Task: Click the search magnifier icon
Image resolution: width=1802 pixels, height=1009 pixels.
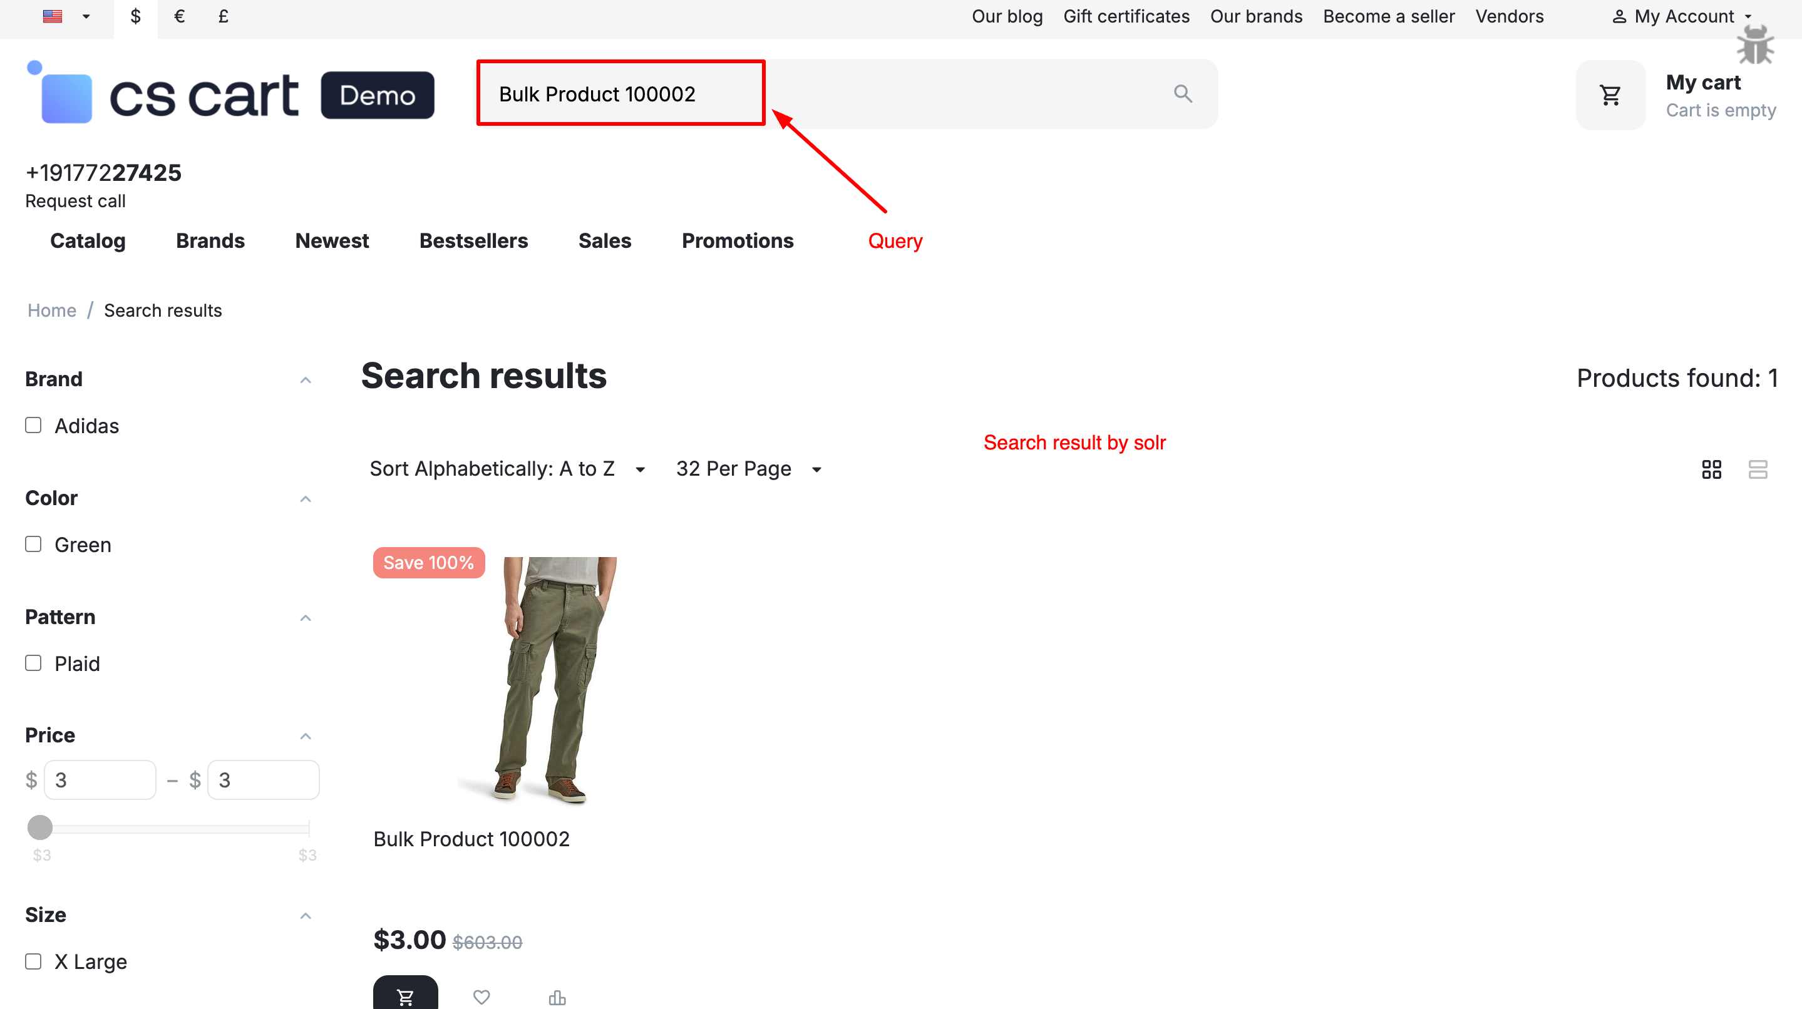Action: point(1182,94)
